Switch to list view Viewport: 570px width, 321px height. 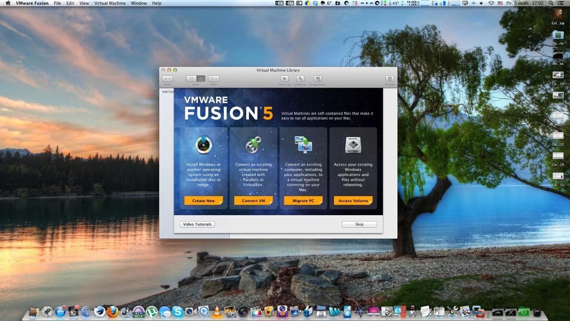[x=201, y=79]
